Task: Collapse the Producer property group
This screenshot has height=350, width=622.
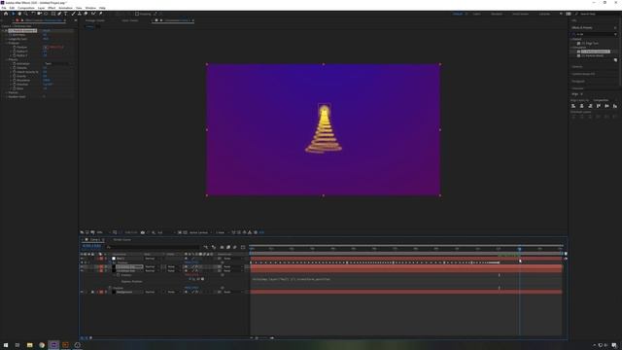Action: (x=7, y=43)
